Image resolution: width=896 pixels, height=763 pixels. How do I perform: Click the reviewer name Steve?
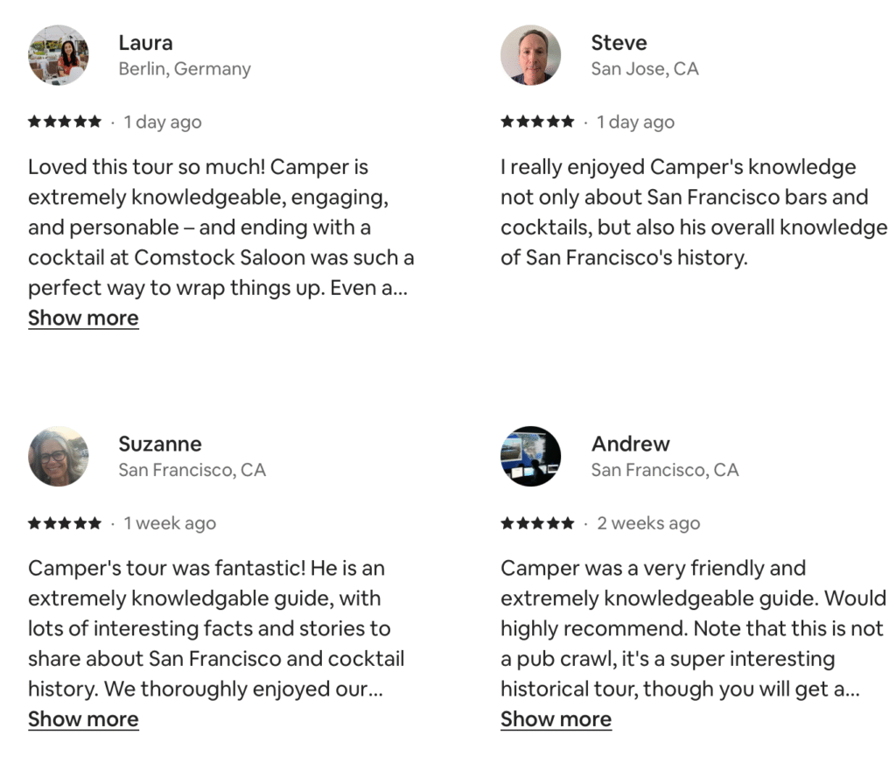tap(619, 43)
